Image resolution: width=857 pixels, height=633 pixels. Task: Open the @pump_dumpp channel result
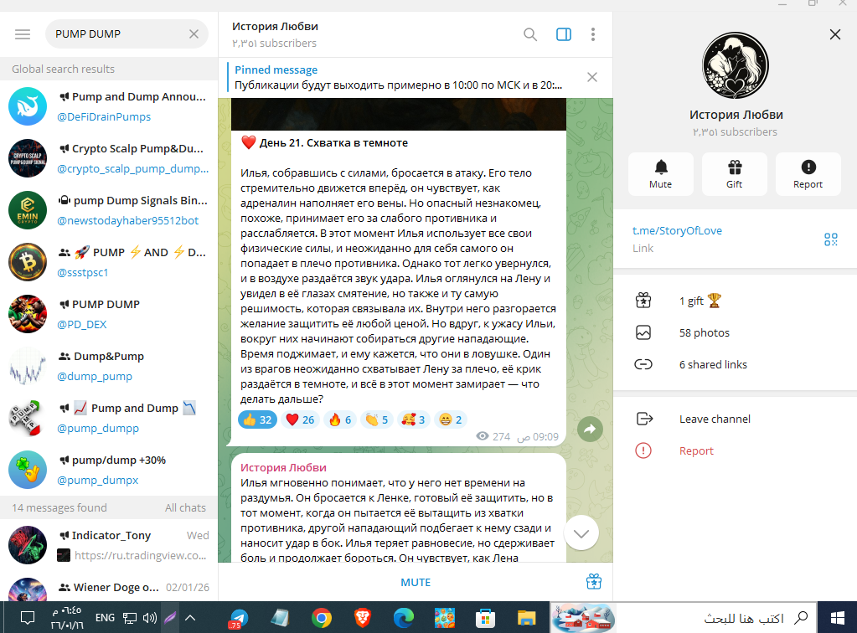(x=109, y=418)
